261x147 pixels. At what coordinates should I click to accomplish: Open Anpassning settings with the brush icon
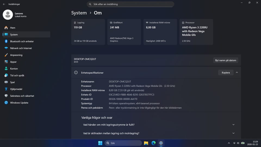[16, 55]
